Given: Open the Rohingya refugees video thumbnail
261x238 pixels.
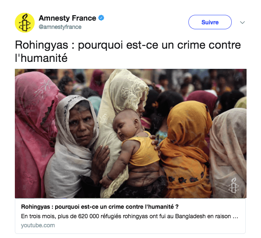Looking at the screenshot, I should (131, 133).
